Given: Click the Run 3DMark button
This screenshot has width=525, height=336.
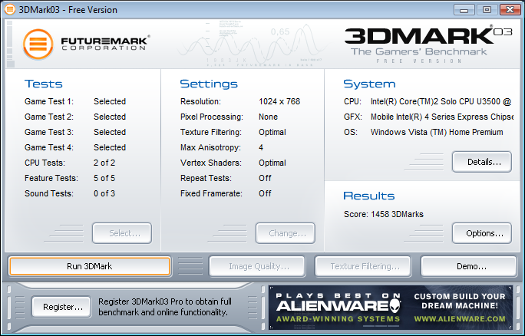Looking at the screenshot, I should [x=89, y=266].
